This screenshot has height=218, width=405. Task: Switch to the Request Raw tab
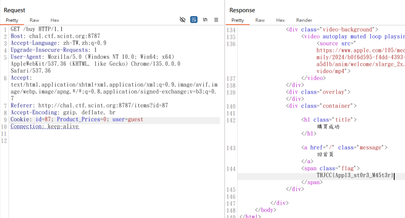(x=34, y=20)
